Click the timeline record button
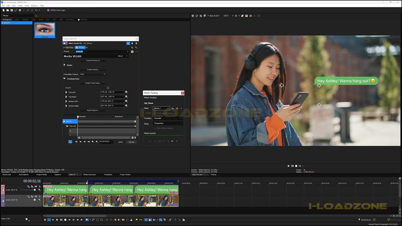 [45, 220]
